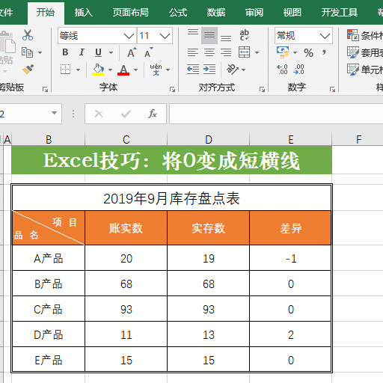The width and height of the screenshot is (383, 383).
Task: Expand fill color dropdown arrow
Action: (110, 70)
